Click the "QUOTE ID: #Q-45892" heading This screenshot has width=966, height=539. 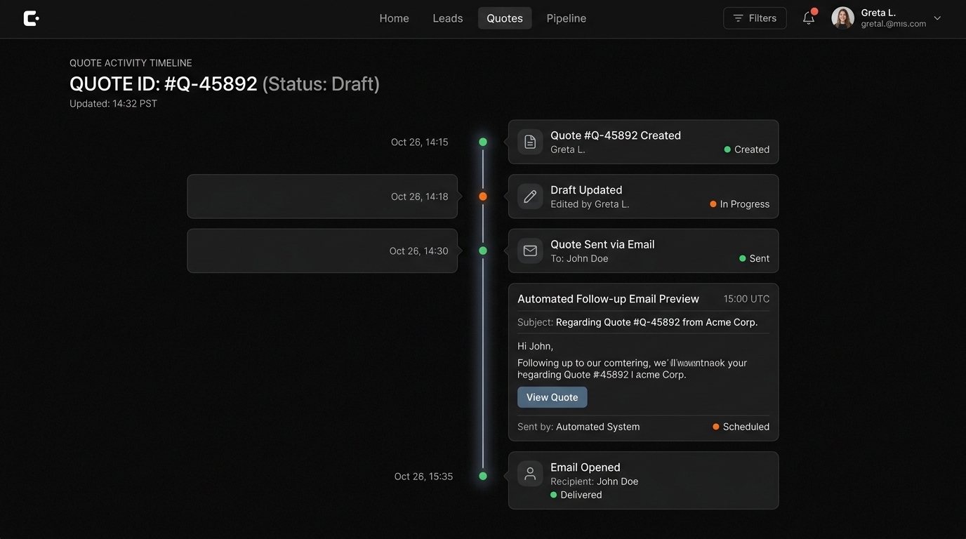point(164,84)
